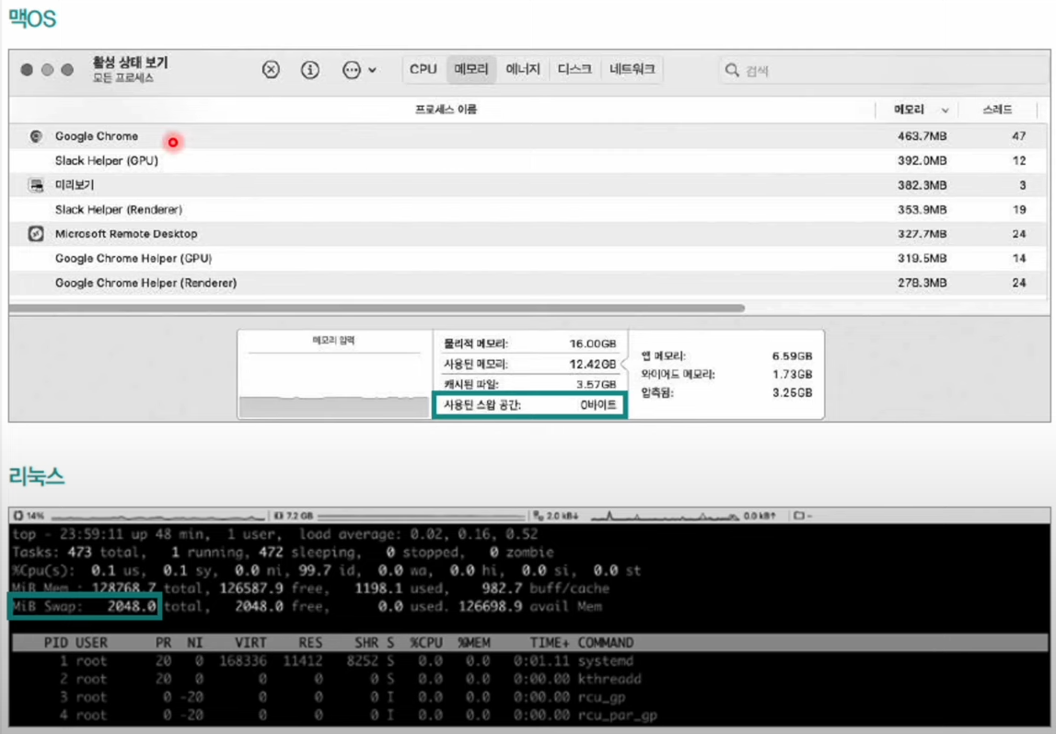
Task: Select the 미리보기 process row
Action: (528, 184)
